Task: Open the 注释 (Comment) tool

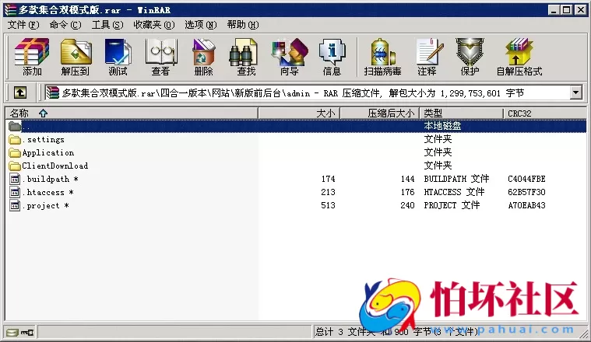Action: click(429, 52)
